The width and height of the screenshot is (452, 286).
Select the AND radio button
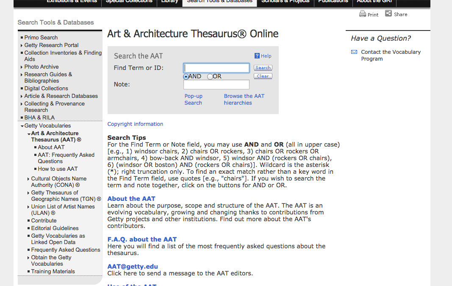pyautogui.click(x=186, y=76)
